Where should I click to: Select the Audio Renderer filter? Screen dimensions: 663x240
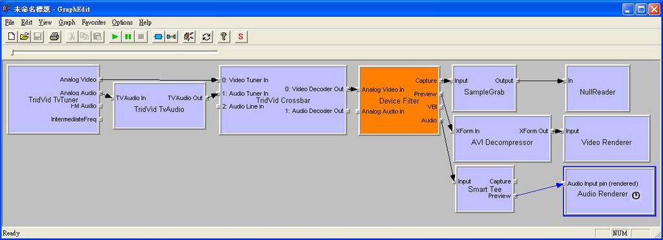(609, 192)
